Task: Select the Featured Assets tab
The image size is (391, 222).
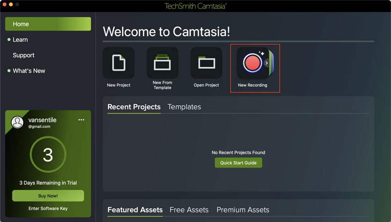Action: (x=135, y=210)
